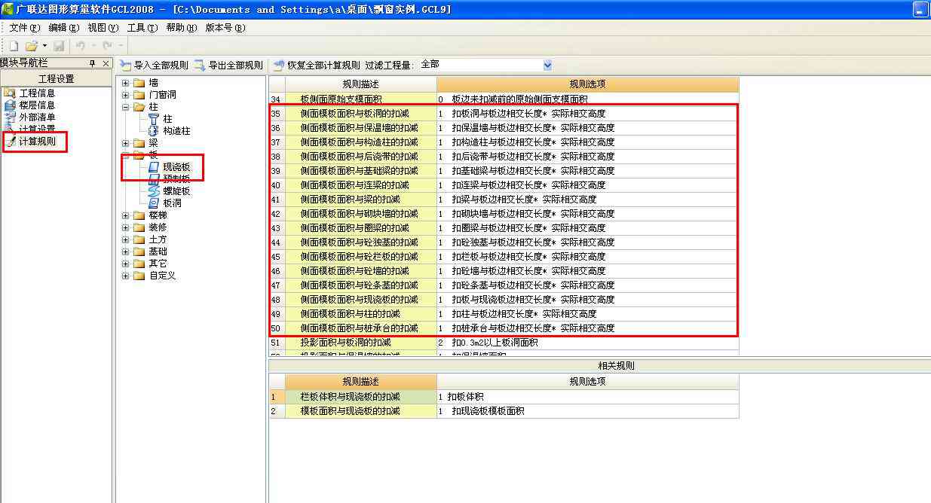This screenshot has height=503, width=931.
Task: Click the 恢复全部计算规则 restore icon
Action: tap(279, 65)
